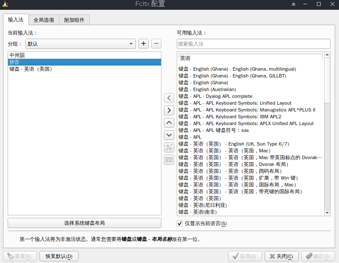Click the remove group minus icon
Screen dimensions: 339x263
[156, 44]
